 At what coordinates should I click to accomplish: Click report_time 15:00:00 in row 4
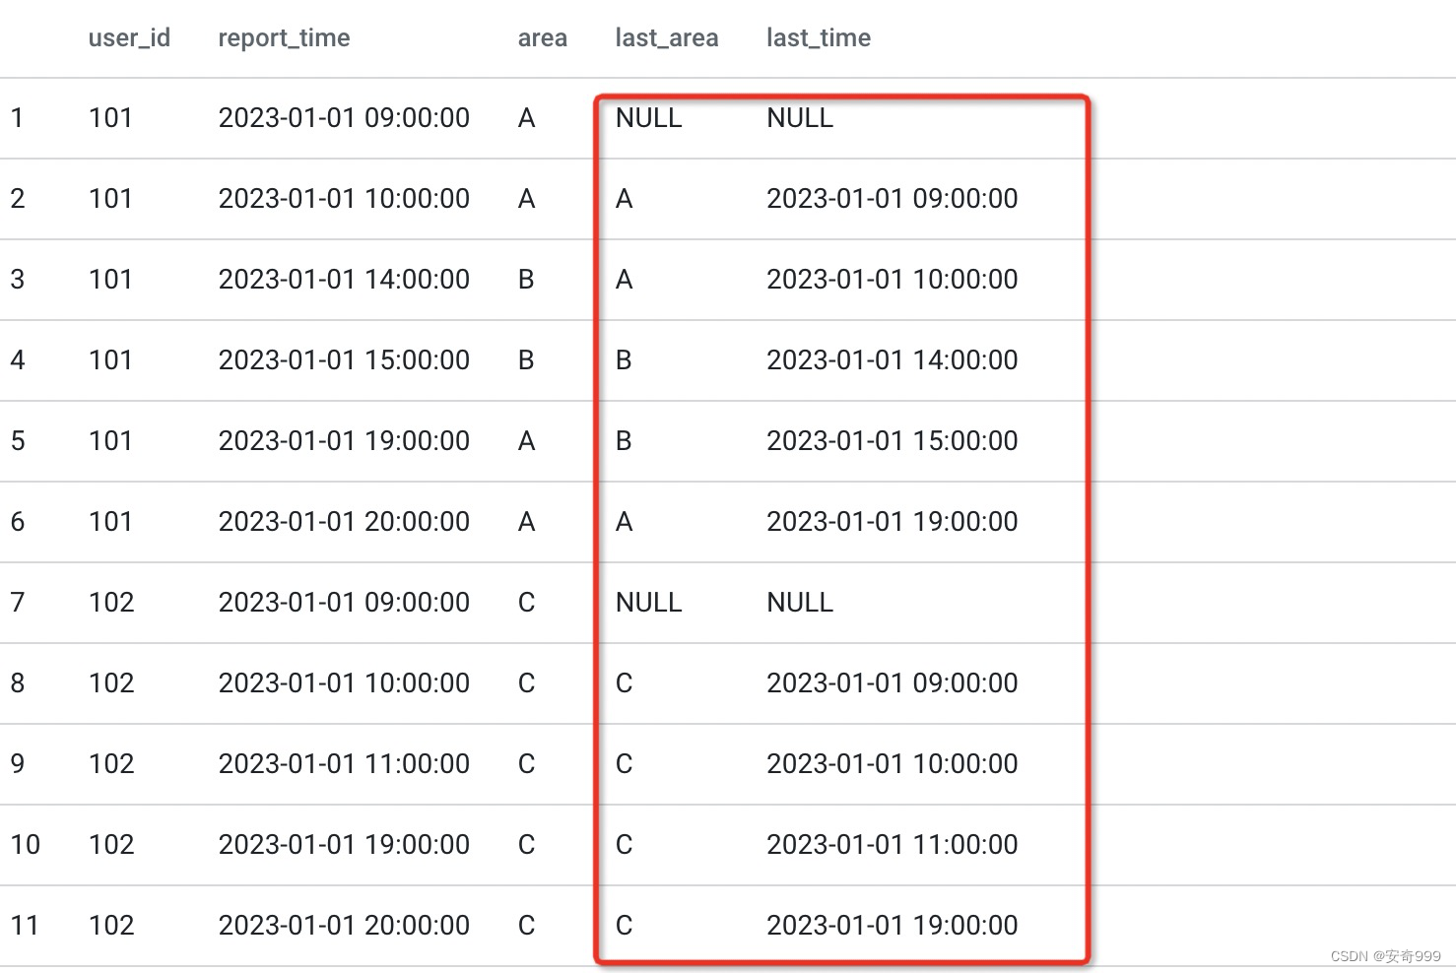(344, 360)
